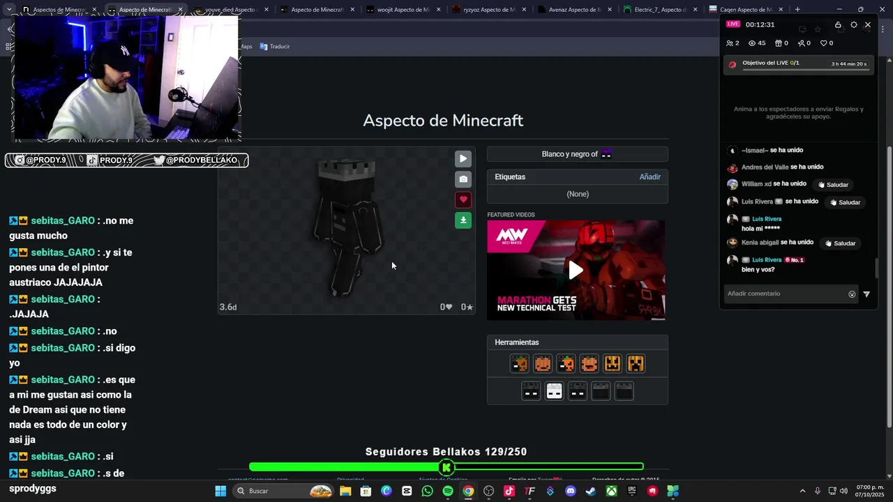Open Steam from the taskbar

click(x=591, y=491)
